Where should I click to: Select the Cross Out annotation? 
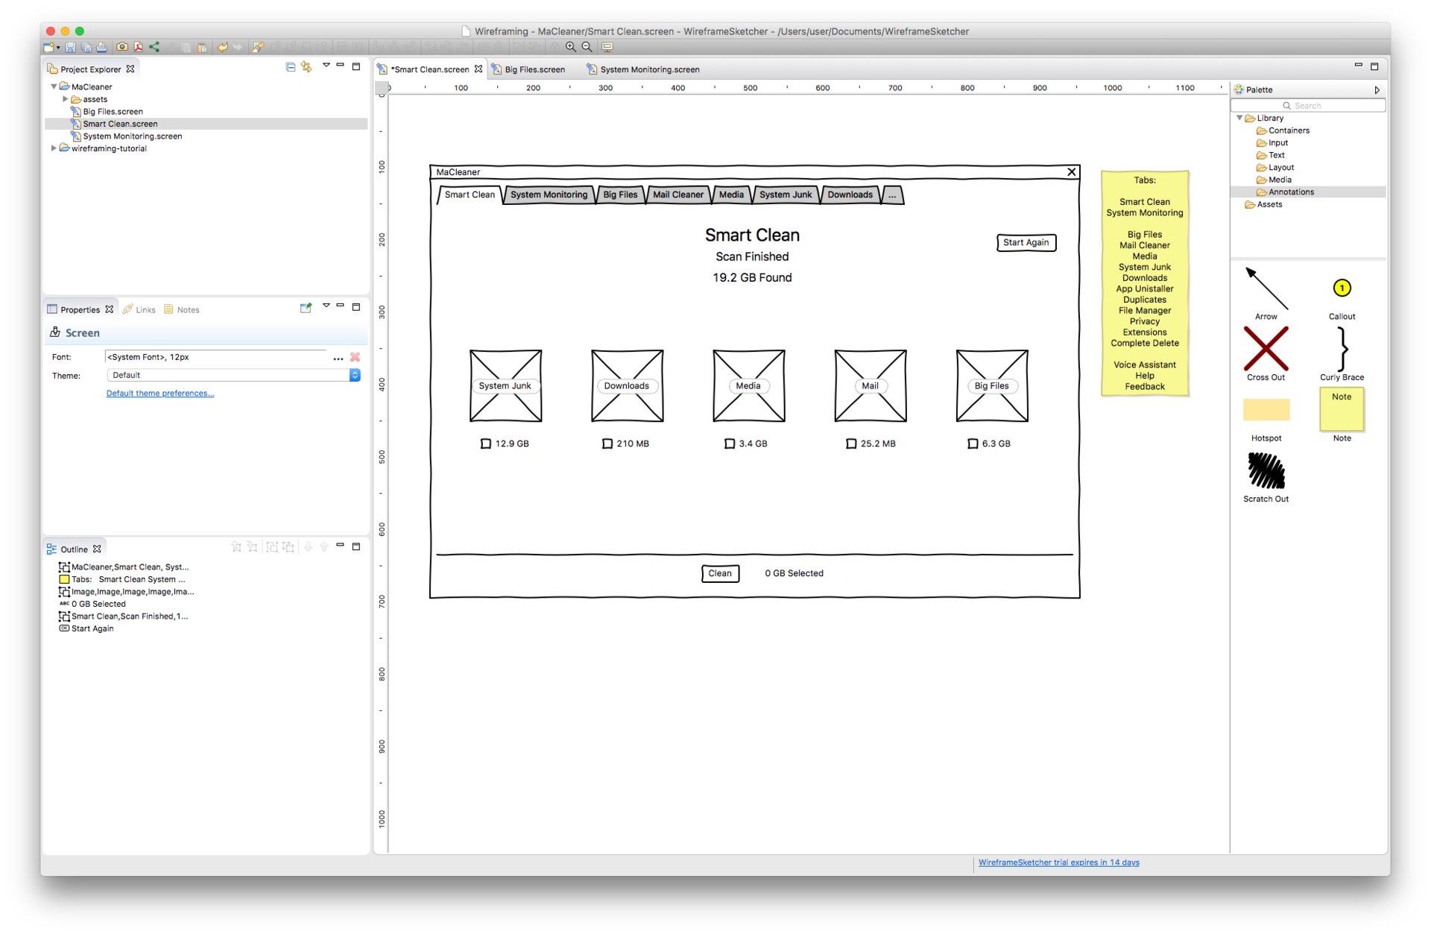pyautogui.click(x=1266, y=349)
